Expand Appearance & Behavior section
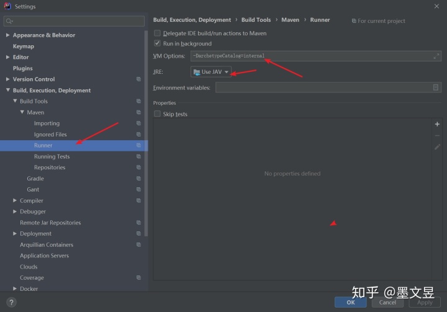 pyautogui.click(x=7, y=35)
